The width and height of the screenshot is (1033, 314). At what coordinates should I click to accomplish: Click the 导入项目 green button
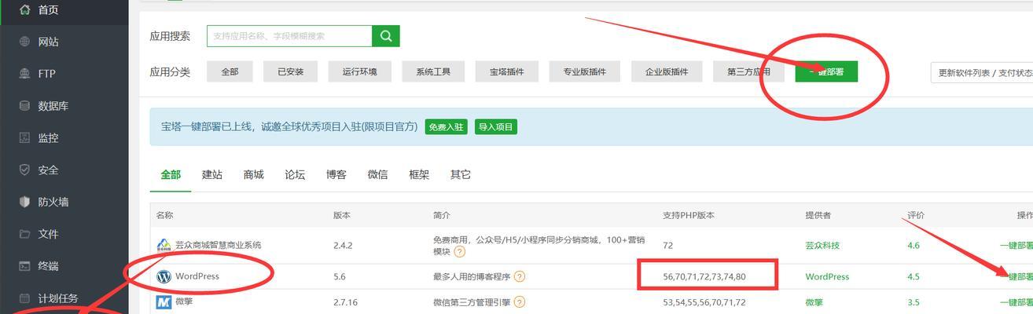click(x=496, y=127)
